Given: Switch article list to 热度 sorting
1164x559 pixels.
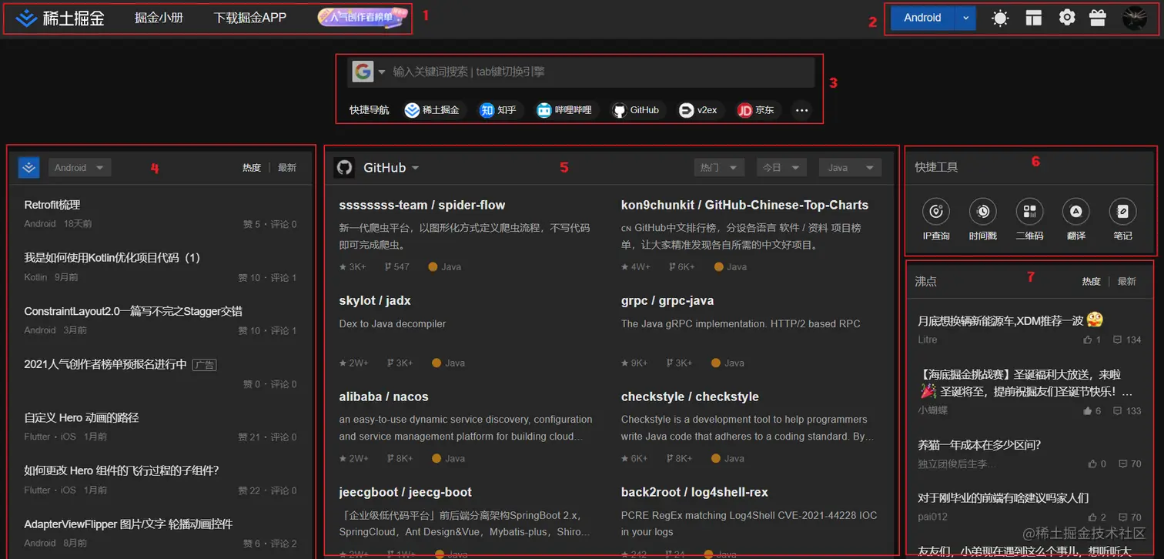Looking at the screenshot, I should [x=252, y=167].
